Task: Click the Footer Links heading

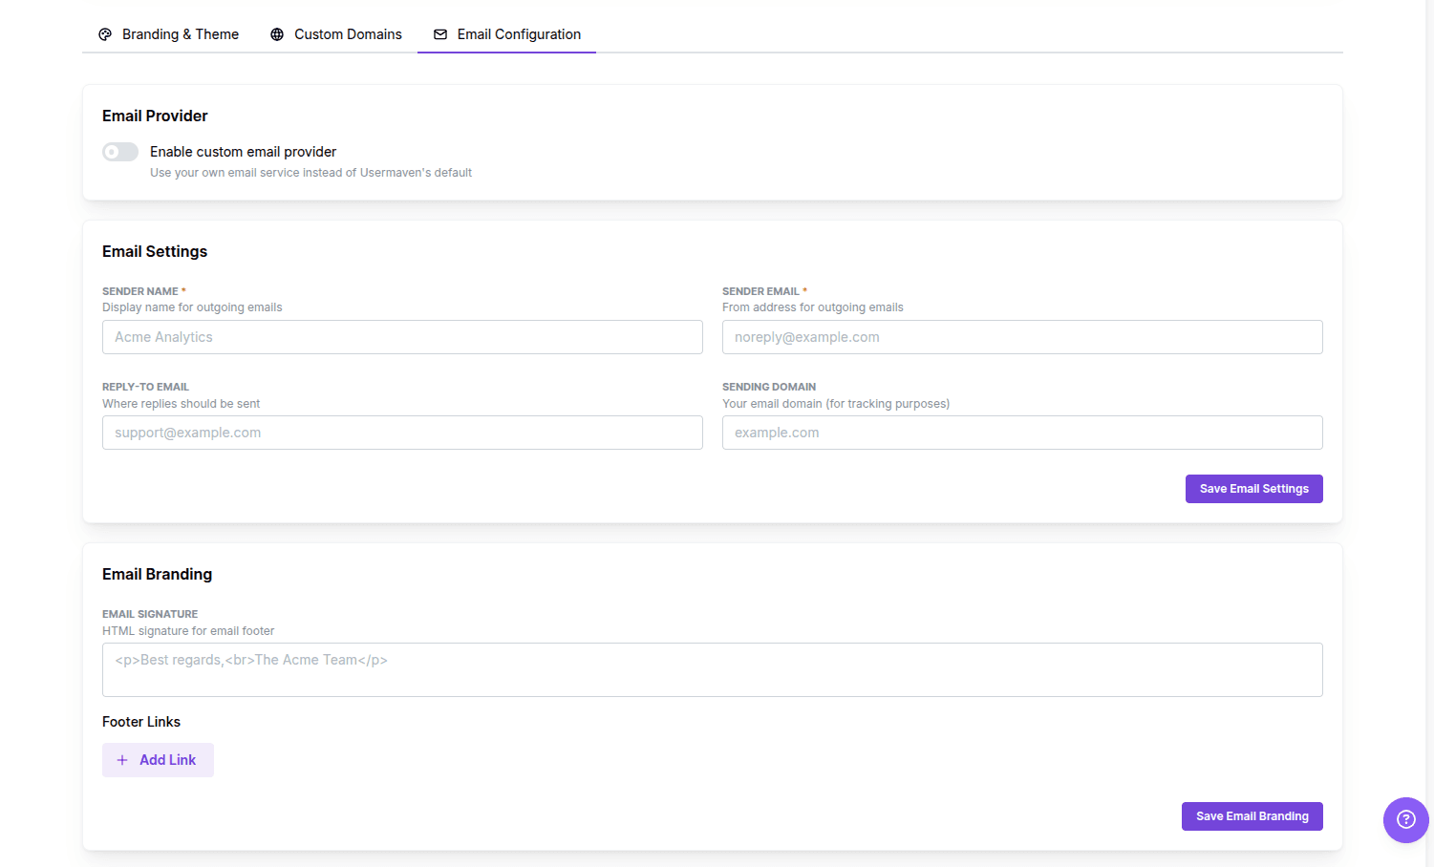Action: click(x=140, y=721)
